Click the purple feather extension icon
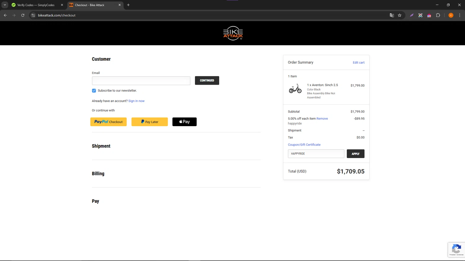 pyautogui.click(x=412, y=15)
